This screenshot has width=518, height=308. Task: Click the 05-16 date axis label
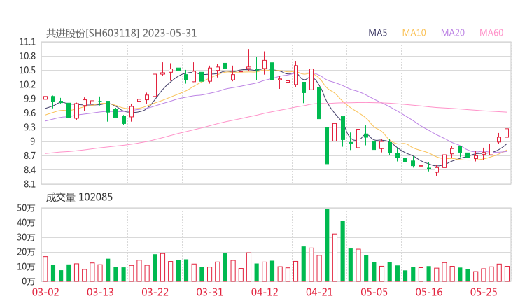click(x=429, y=292)
